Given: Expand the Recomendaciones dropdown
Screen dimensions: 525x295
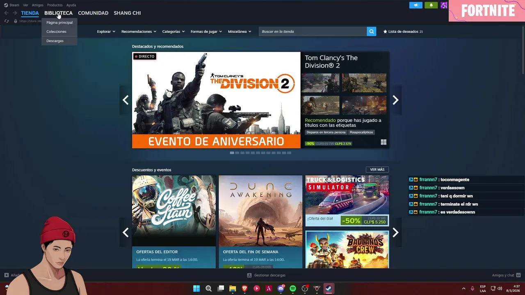Looking at the screenshot, I should coord(139,32).
